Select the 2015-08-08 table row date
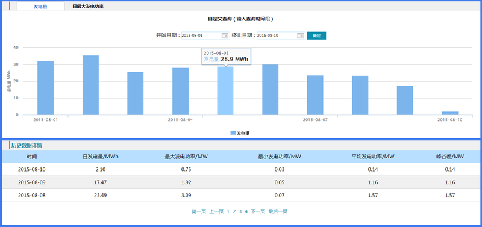 tap(32, 195)
